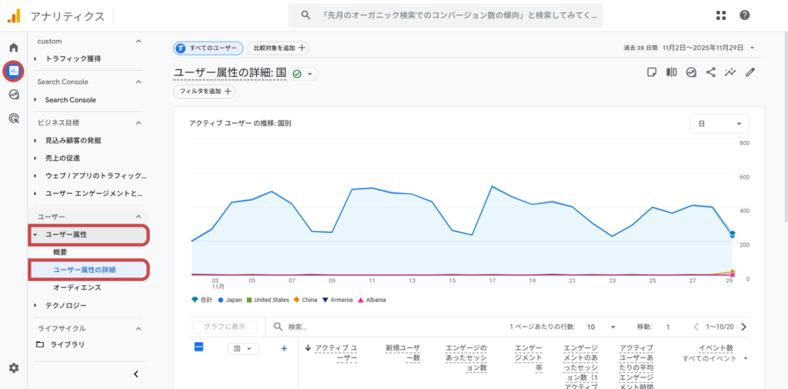Select オーディエンス in the sidebar

(x=77, y=287)
